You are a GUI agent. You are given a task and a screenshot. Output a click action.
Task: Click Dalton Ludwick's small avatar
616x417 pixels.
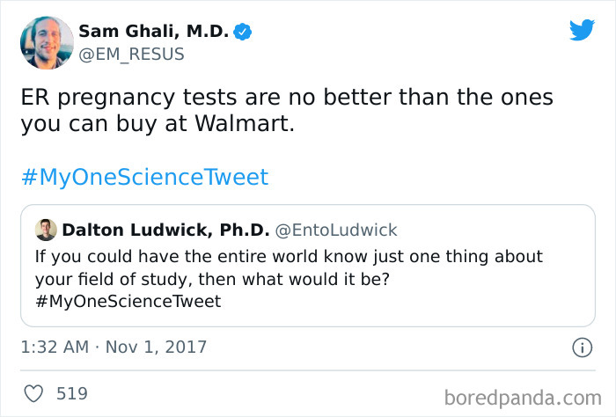click(46, 230)
